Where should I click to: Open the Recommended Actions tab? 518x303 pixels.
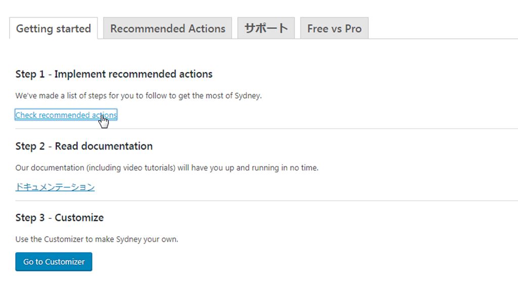pos(167,29)
